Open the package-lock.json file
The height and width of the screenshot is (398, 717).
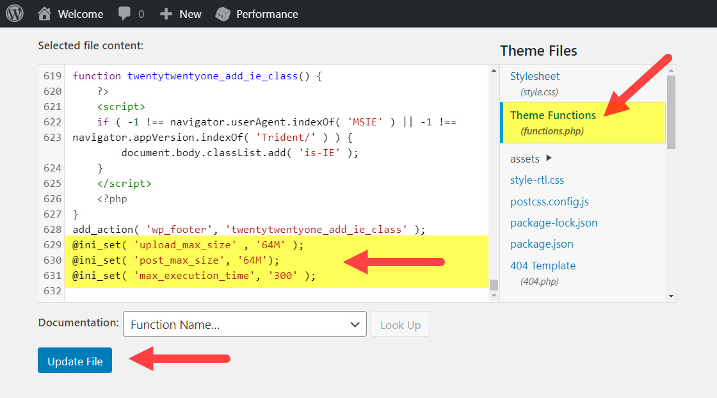[x=553, y=223]
